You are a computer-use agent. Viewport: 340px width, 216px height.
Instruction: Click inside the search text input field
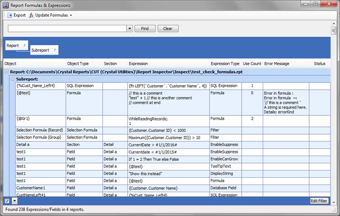point(67,29)
